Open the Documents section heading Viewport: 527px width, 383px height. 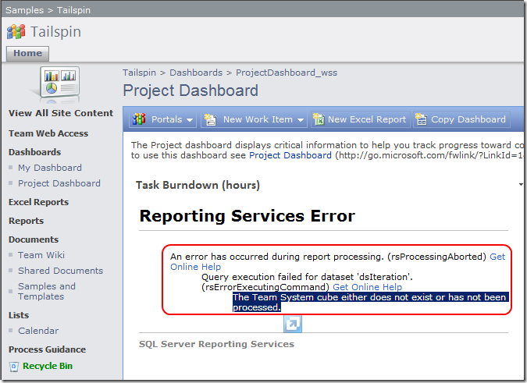34,239
